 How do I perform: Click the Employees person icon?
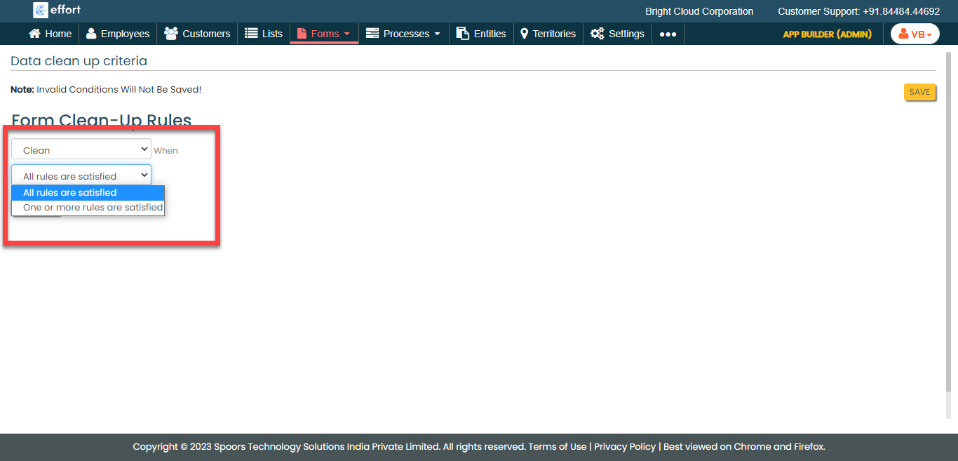click(x=91, y=34)
